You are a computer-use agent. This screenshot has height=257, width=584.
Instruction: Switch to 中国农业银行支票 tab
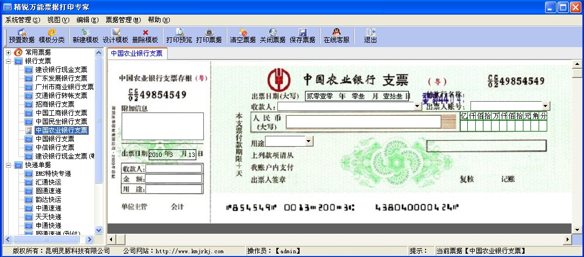(137, 53)
